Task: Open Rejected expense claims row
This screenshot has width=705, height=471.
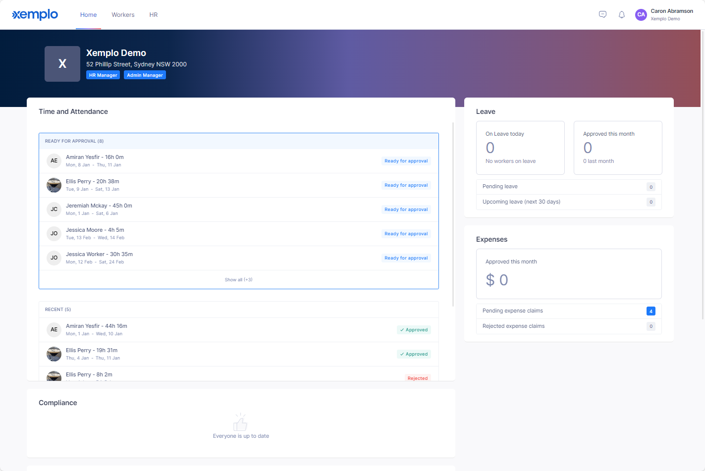Action: pyautogui.click(x=569, y=326)
